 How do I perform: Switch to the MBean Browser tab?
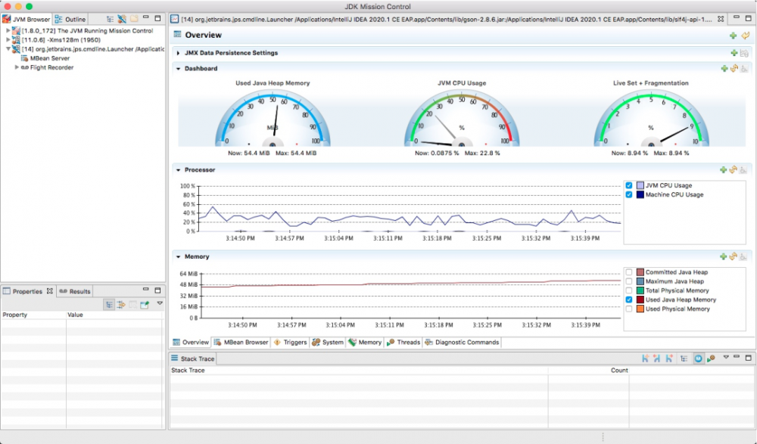click(x=241, y=343)
